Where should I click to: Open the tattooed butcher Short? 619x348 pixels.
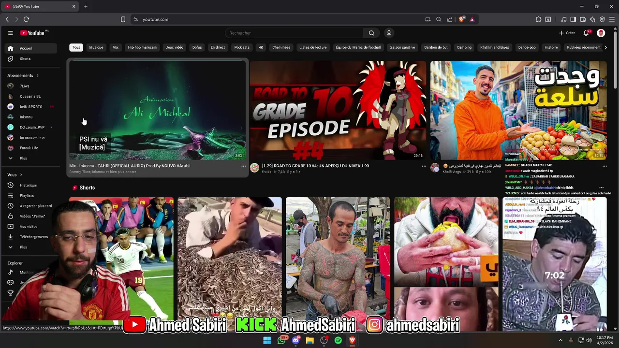338,263
